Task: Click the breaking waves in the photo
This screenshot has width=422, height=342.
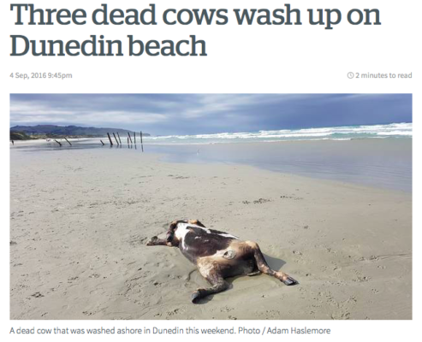Action: (x=285, y=133)
